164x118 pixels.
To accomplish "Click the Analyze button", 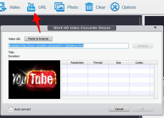I will pyautogui.click(x=143, y=46).
